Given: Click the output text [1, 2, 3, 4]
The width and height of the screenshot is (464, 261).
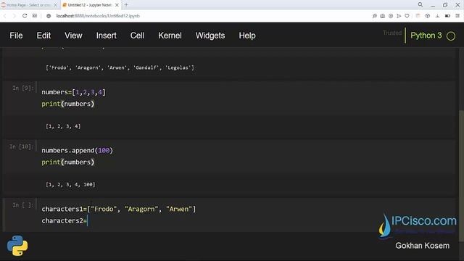Looking at the screenshot, I should [63, 126].
